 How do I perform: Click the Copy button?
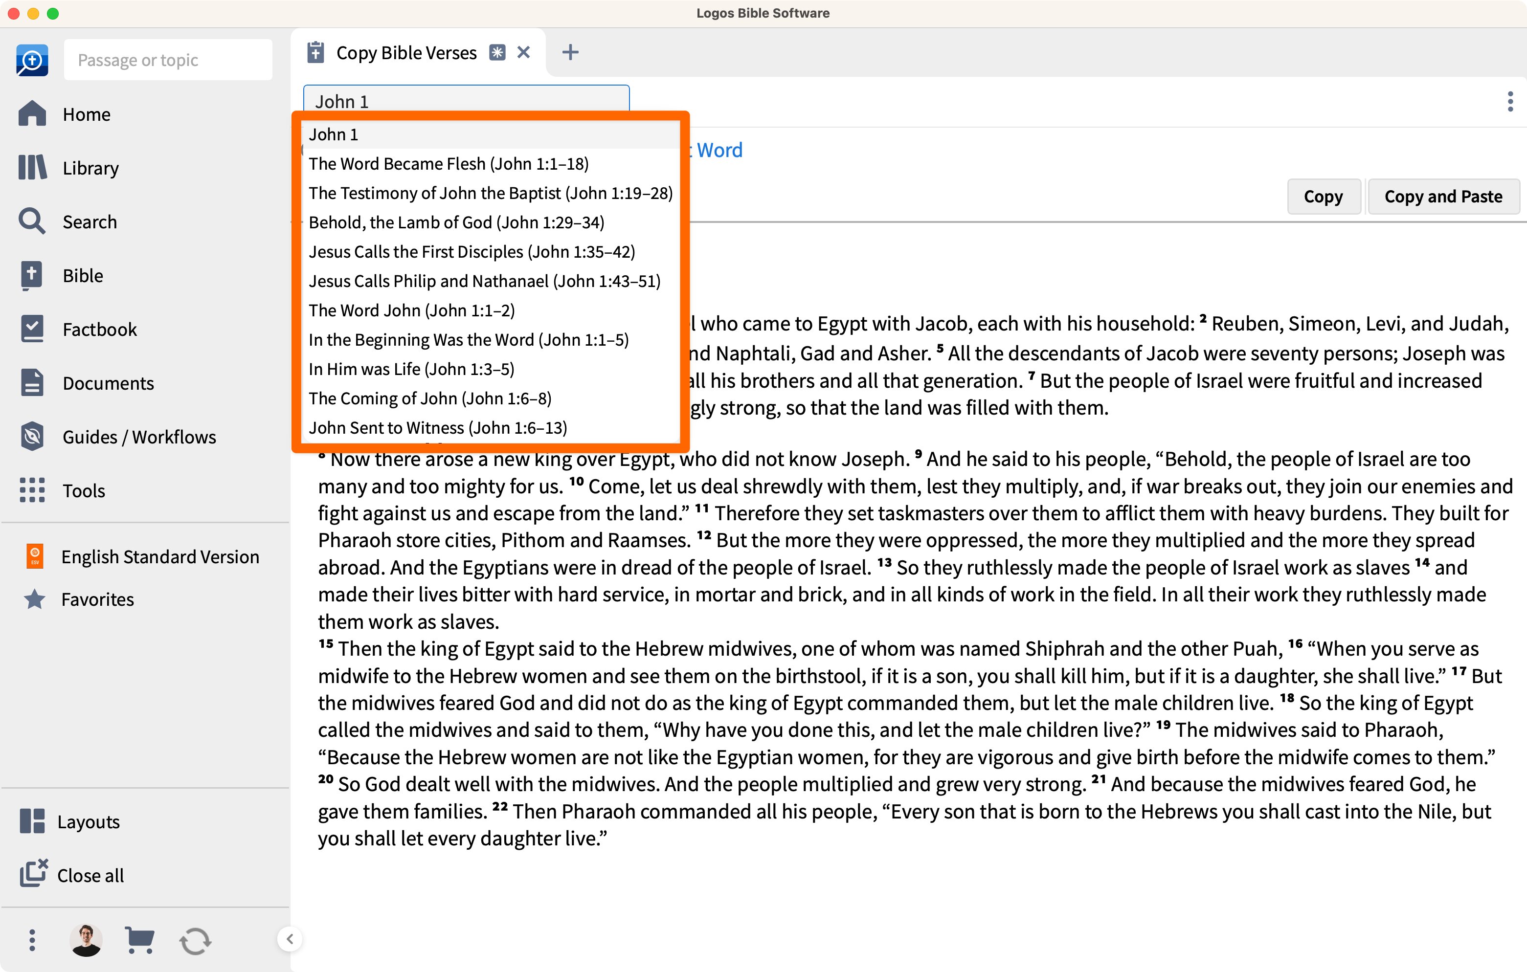pos(1323,197)
